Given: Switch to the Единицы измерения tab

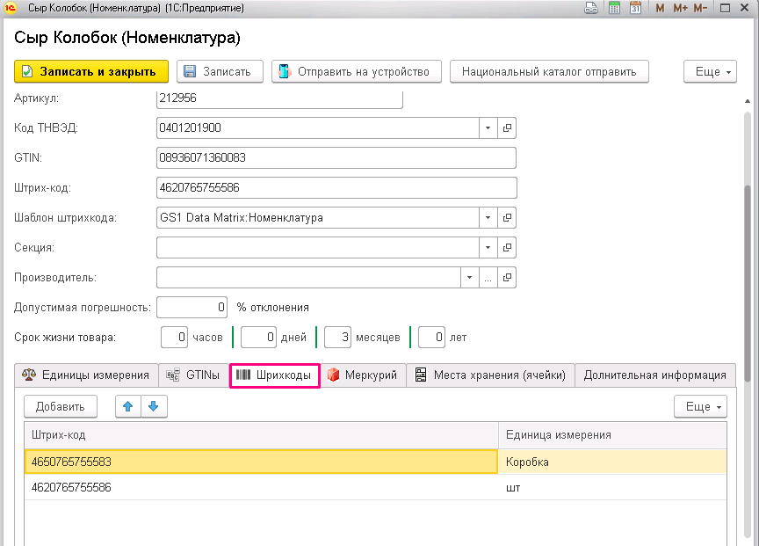Looking at the screenshot, I should [86, 375].
